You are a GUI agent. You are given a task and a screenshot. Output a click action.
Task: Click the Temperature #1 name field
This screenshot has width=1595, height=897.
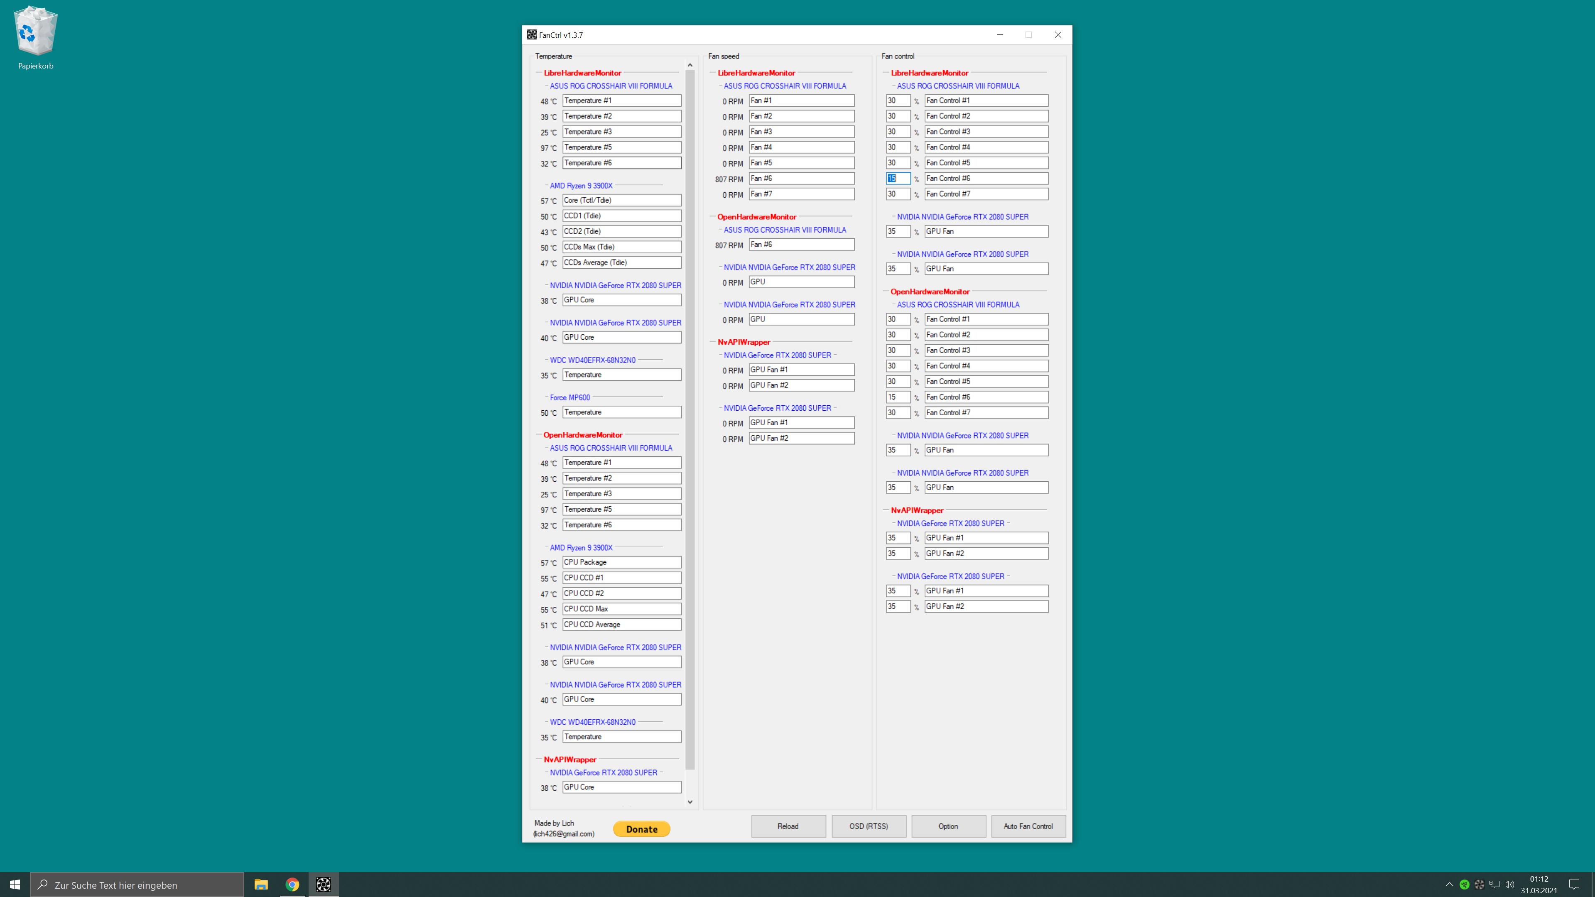[621, 100]
